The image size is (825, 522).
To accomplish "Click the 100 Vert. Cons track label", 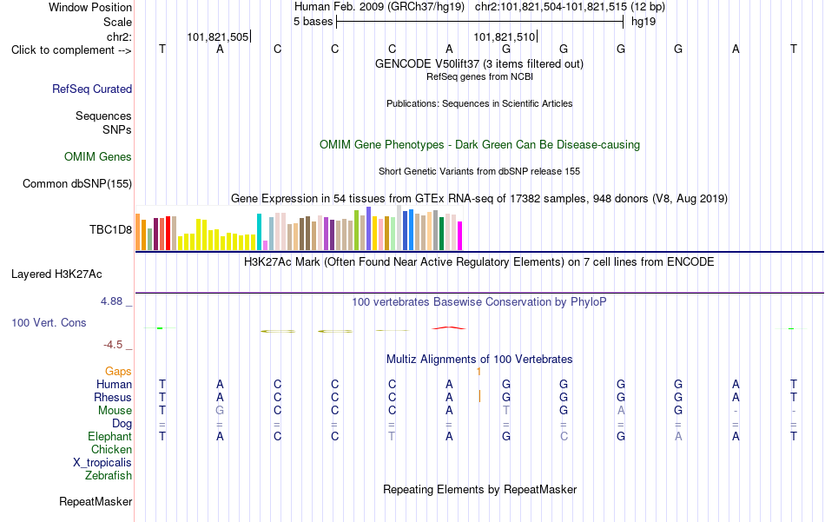I will (49, 322).
